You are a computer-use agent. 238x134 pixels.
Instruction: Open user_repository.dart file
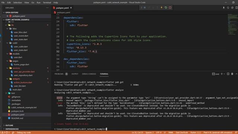(23, 75)
